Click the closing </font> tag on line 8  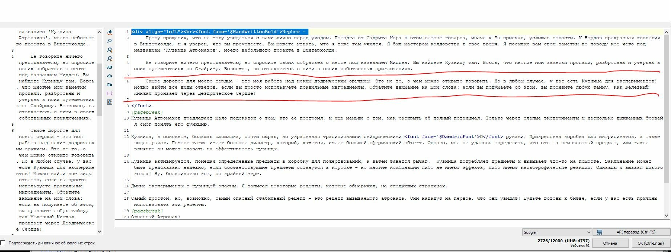pyautogui.click(x=141, y=106)
